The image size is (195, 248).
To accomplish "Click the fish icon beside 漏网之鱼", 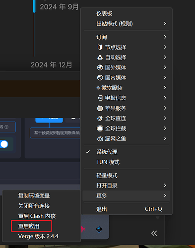I will (x=100, y=139).
